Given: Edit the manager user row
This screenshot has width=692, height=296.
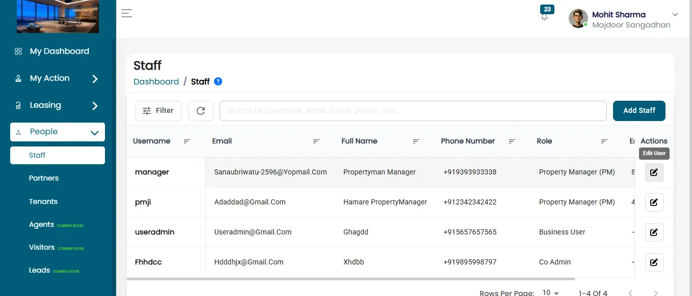Looking at the screenshot, I should click(x=654, y=172).
